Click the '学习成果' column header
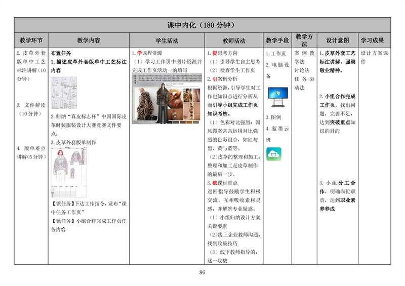 click(372, 40)
